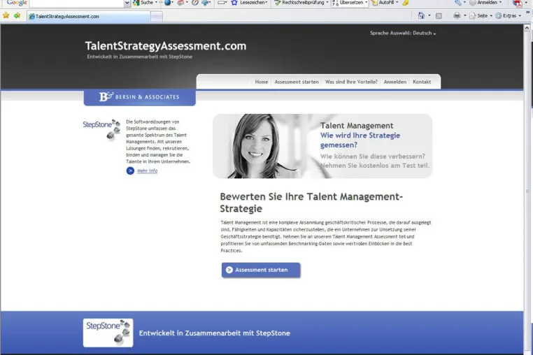This screenshot has height=355, width=533.
Task: Click the blue Assessment starten button
Action: coord(261,270)
